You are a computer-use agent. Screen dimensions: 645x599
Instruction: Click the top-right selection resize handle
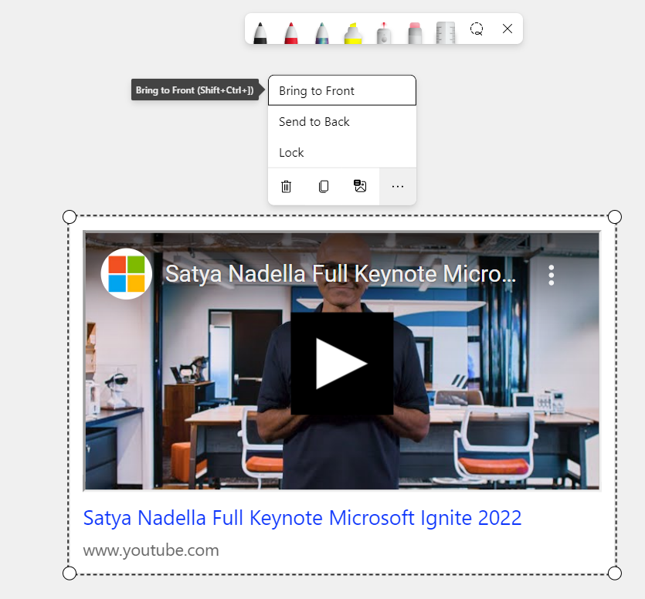[x=615, y=217]
